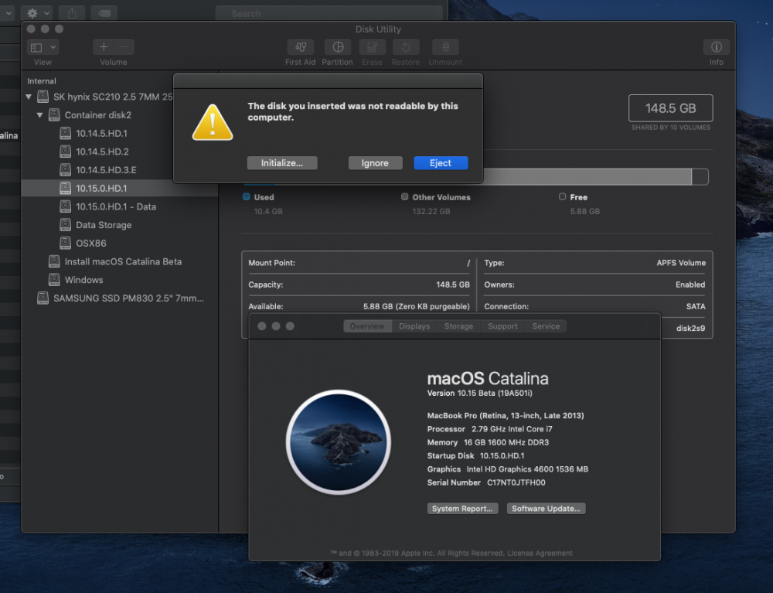Click the Software Update... button
Viewport: 773px width, 593px height.
[x=546, y=508]
